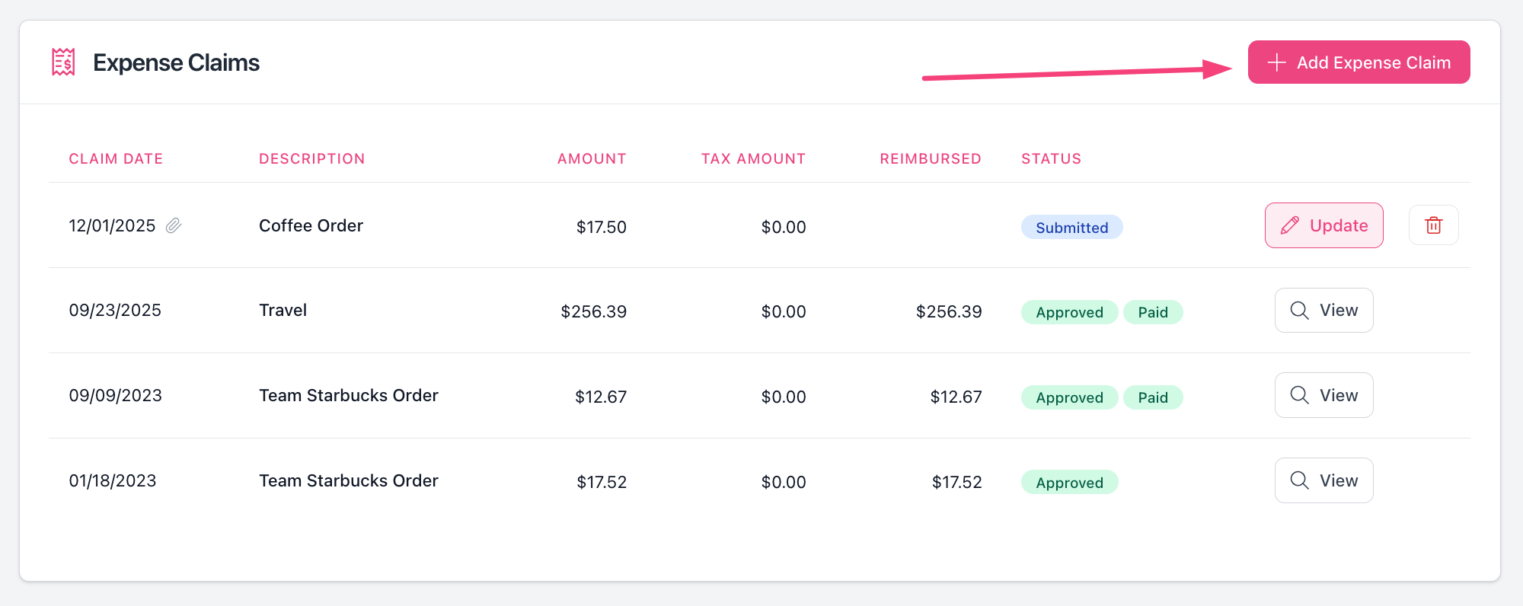The image size is (1523, 606).
Task: Click the pencil icon on Update button
Action: pos(1290,225)
